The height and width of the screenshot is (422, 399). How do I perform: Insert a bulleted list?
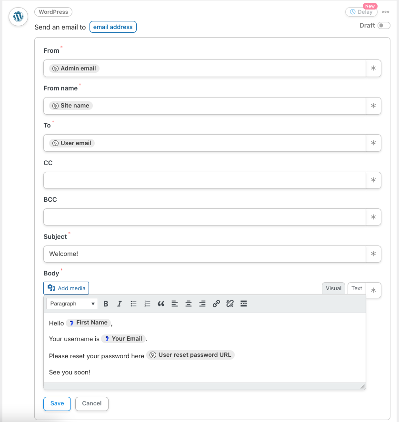[x=133, y=304]
